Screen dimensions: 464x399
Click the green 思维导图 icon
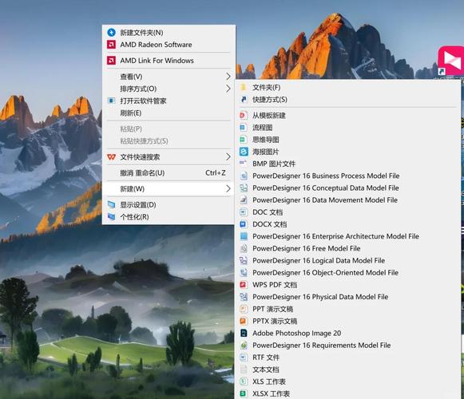244,140
